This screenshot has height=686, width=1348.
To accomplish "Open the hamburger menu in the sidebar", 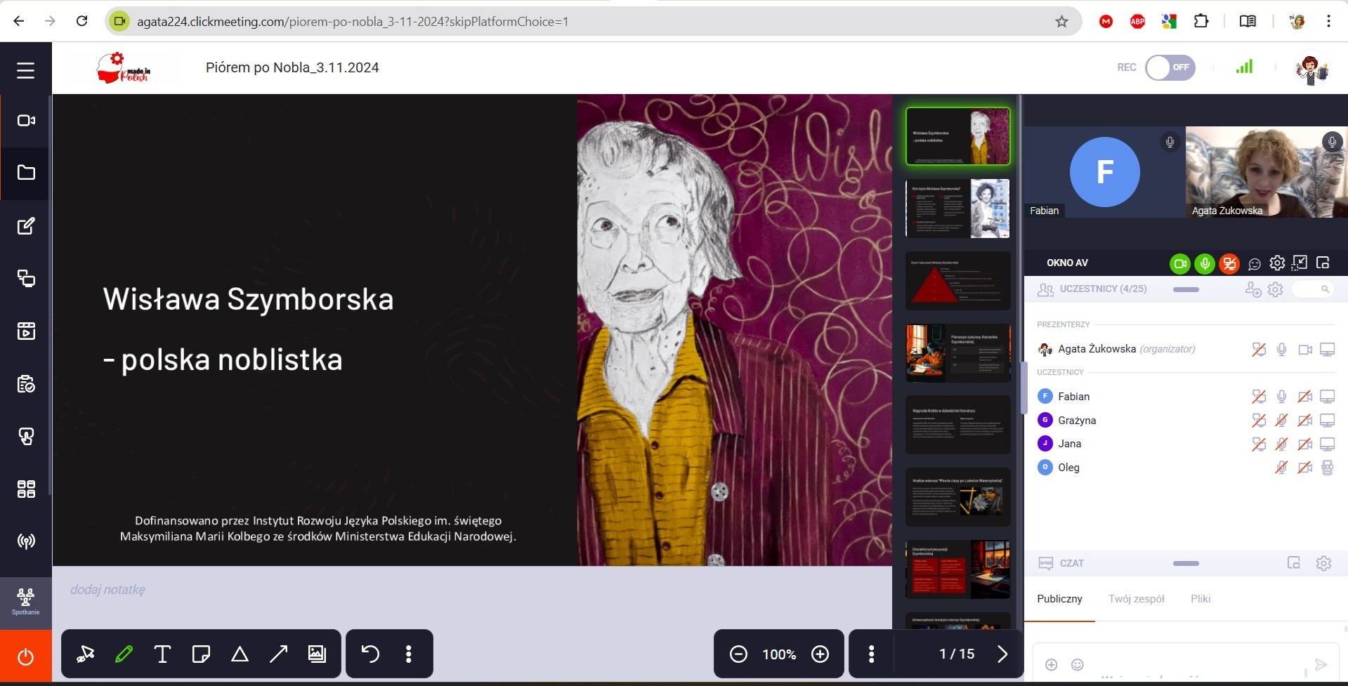I will (25, 70).
